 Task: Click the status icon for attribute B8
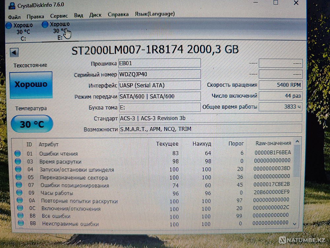[20, 215]
